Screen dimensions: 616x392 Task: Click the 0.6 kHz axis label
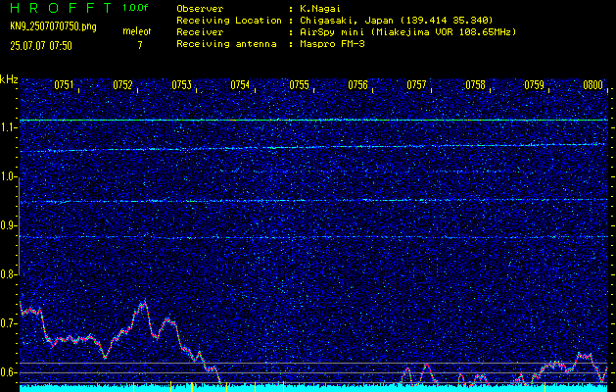coord(8,372)
